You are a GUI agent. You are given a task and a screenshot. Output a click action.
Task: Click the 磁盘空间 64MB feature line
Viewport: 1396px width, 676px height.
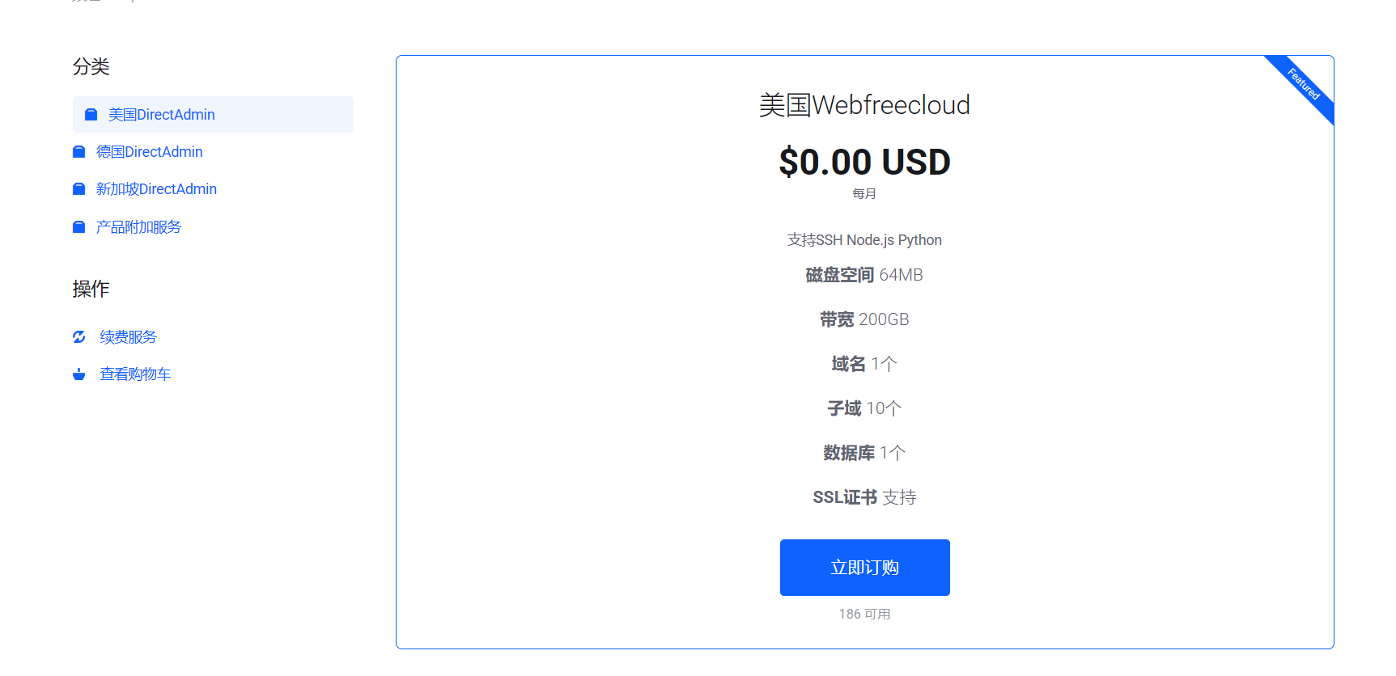coord(864,275)
